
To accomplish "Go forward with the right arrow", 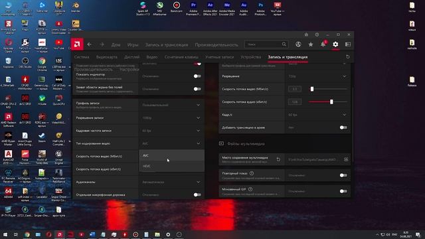I will [102, 44].
